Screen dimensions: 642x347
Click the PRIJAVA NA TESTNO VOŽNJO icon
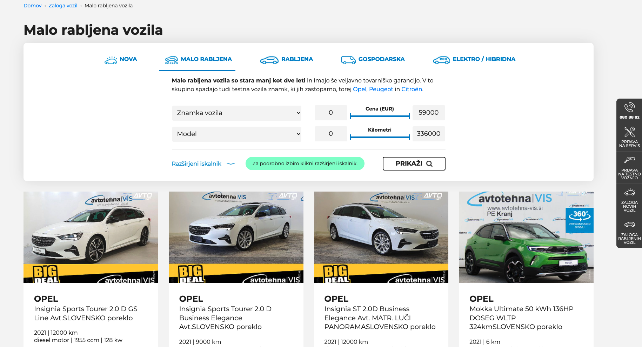click(629, 160)
